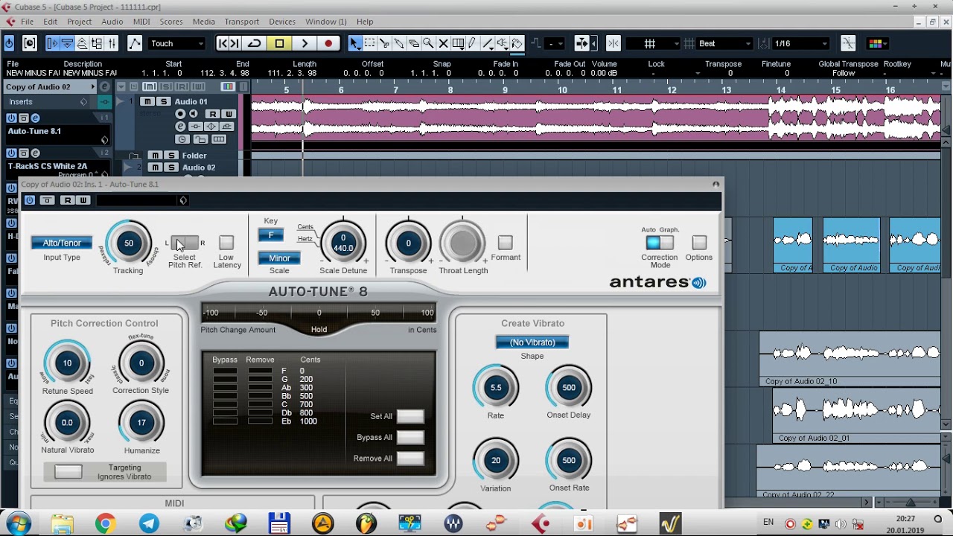Open the (No Vibrato) shape selector
Viewport: 953px width, 536px height.
point(532,342)
